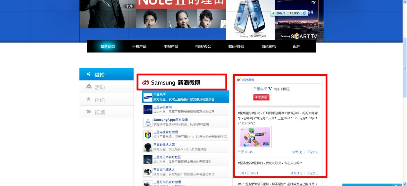Click the blue V verified badge

(270, 89)
